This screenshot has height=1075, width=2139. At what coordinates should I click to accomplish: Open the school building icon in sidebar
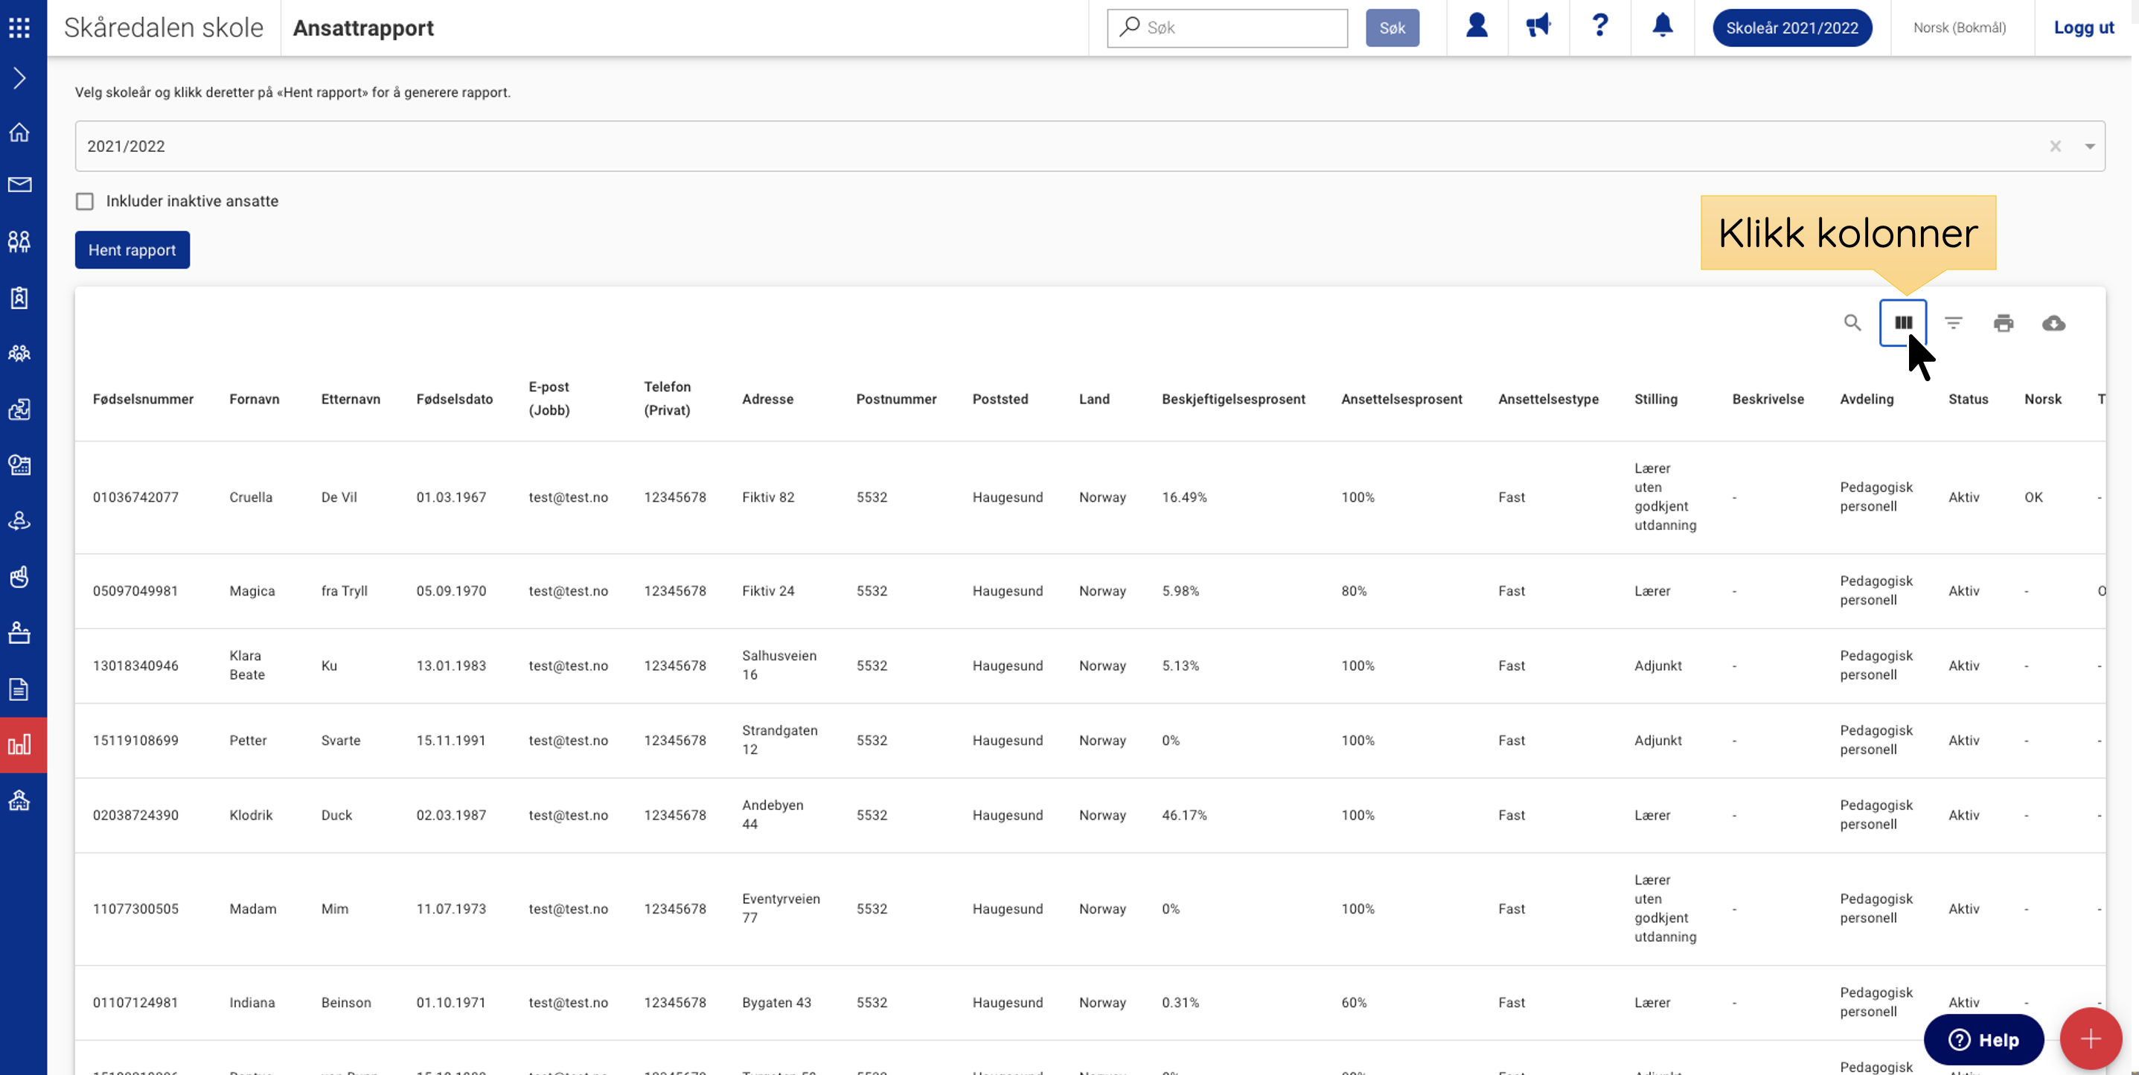(19, 800)
